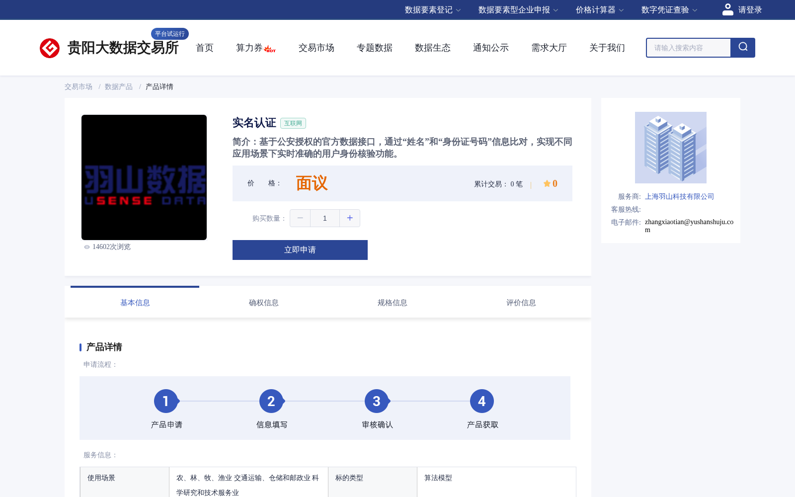This screenshot has width=795, height=497.
Task: Open 数据生态 navigation item
Action: (433, 48)
